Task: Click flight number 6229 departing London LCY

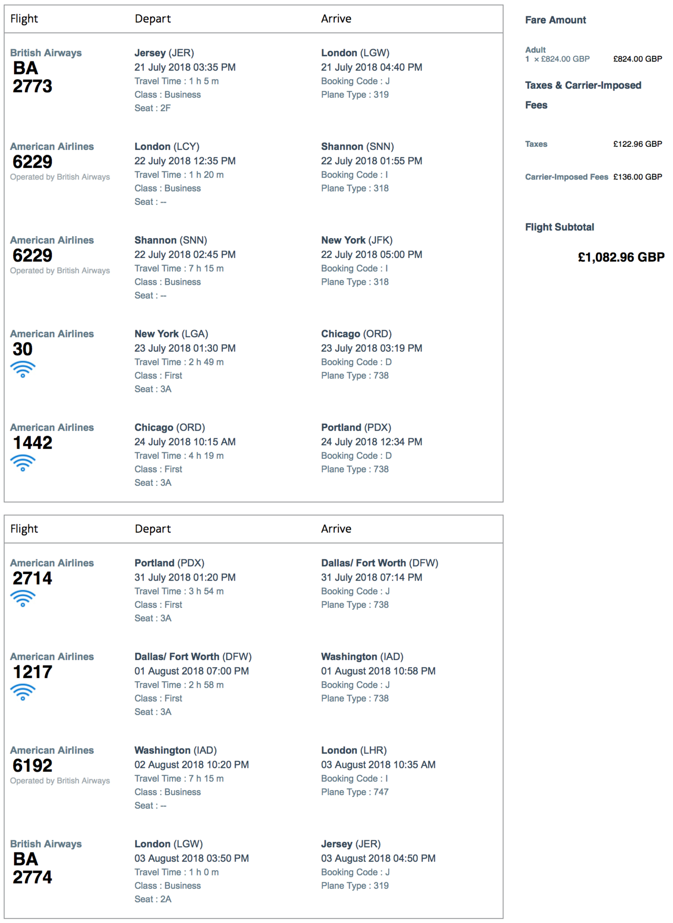Action: coord(32,162)
